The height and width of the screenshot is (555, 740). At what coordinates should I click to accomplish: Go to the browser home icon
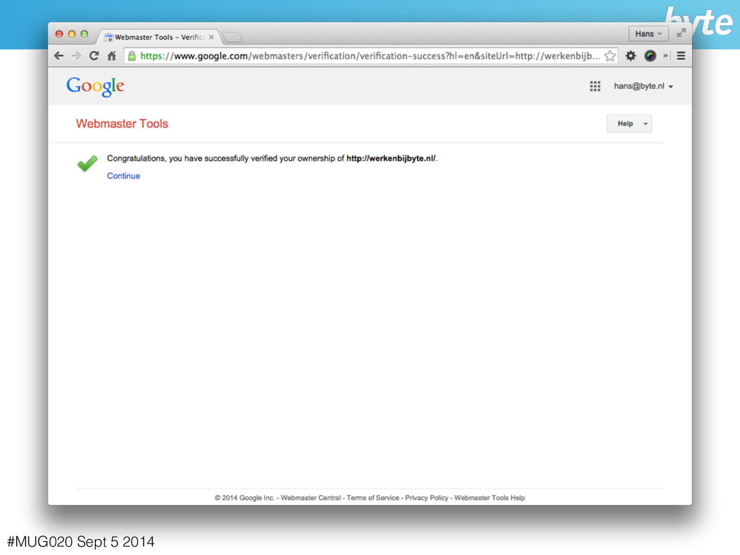[111, 56]
